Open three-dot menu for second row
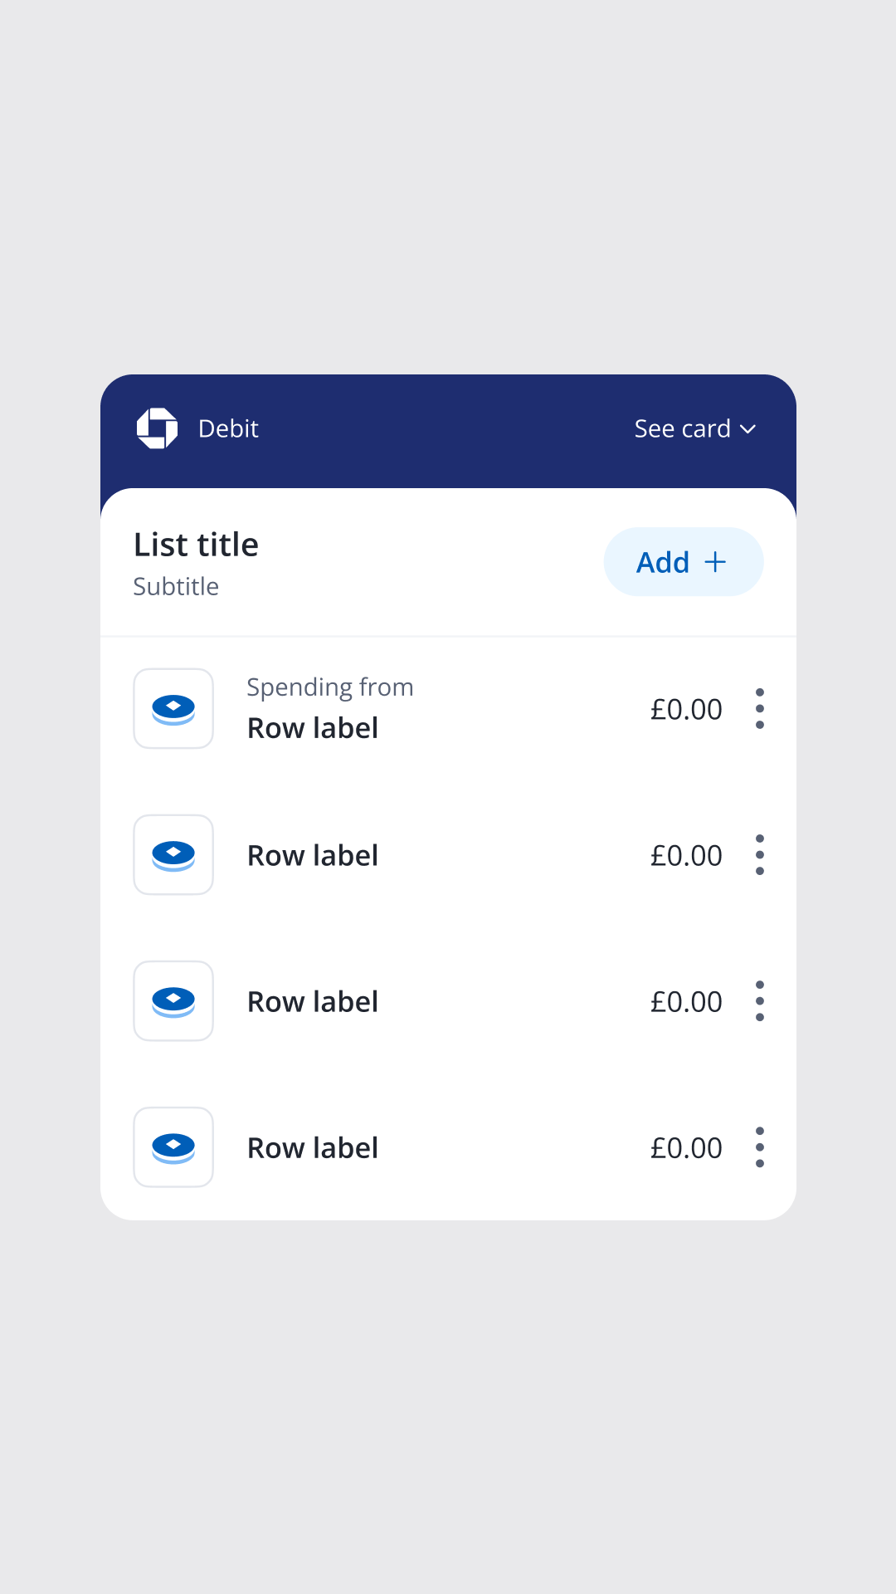Viewport: 896px width, 1594px height. 760,855
